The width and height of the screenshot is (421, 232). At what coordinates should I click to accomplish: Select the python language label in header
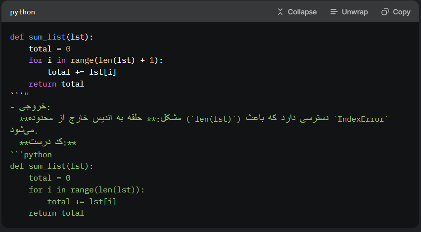(23, 12)
